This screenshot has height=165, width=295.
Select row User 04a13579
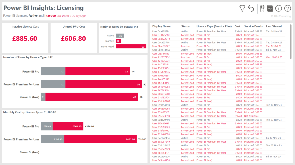[219, 32]
